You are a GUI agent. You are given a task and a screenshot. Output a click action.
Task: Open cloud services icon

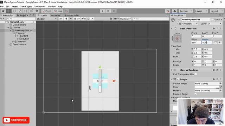174,11
